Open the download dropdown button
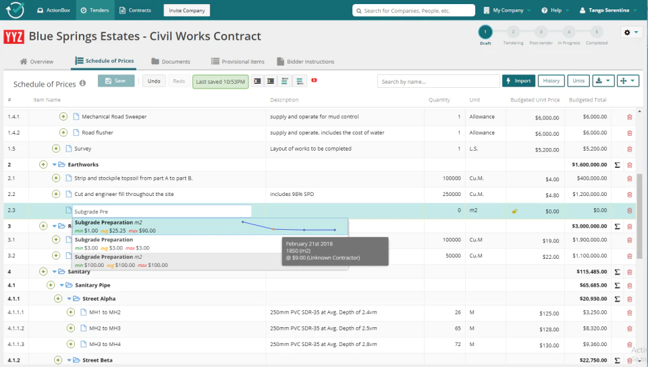648x367 pixels. pos(603,81)
